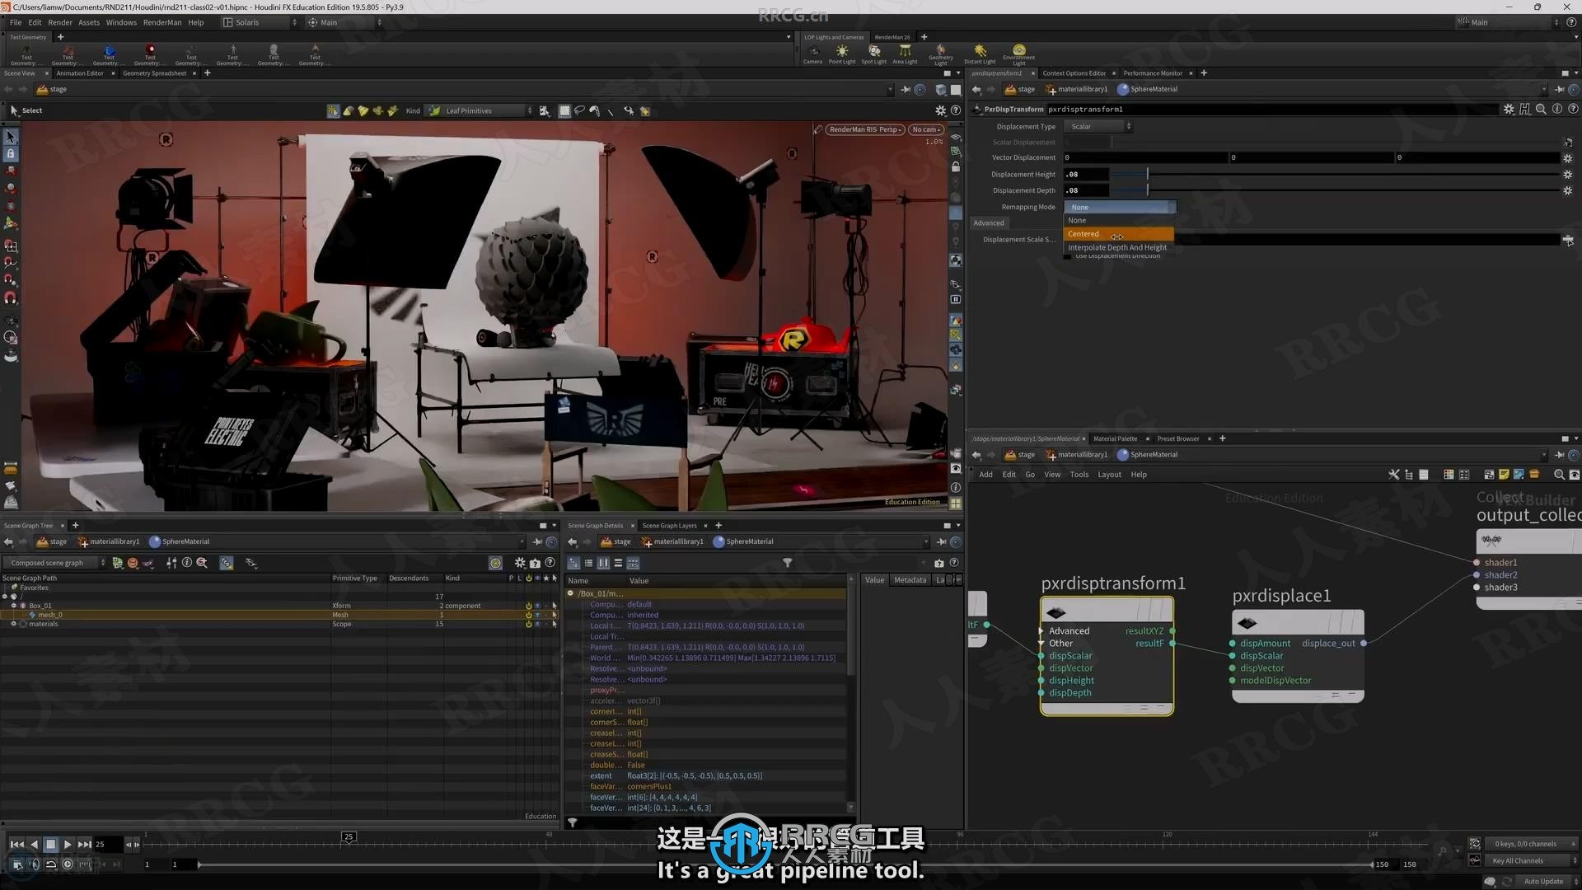Pin the parameter pane
The height and width of the screenshot is (890, 1582).
[1559, 89]
